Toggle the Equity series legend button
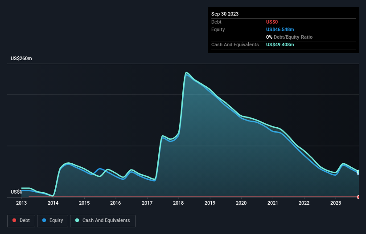The width and height of the screenshot is (366, 234). click(53, 221)
